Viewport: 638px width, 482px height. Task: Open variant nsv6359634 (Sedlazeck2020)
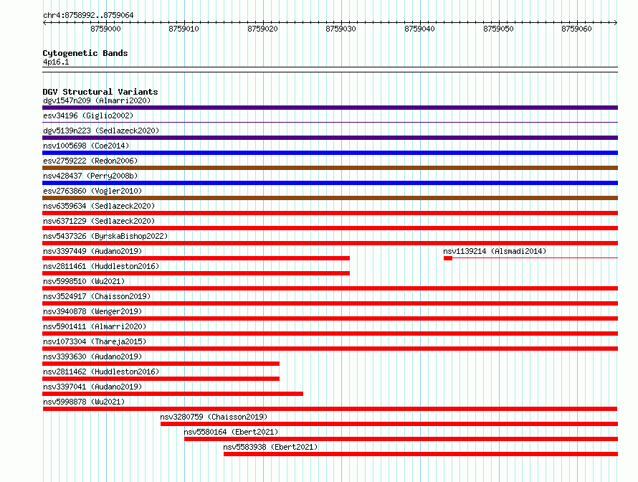tap(99, 206)
